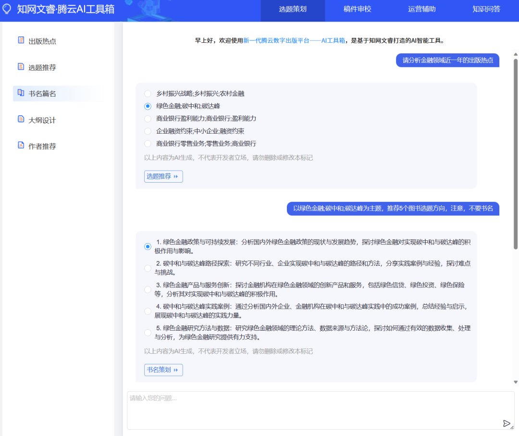
Task: Select radio 商业银行零售业务 option
Action: pyautogui.click(x=148, y=144)
